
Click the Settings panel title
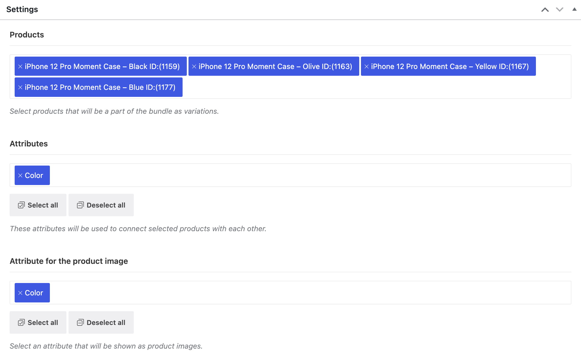coord(22,9)
